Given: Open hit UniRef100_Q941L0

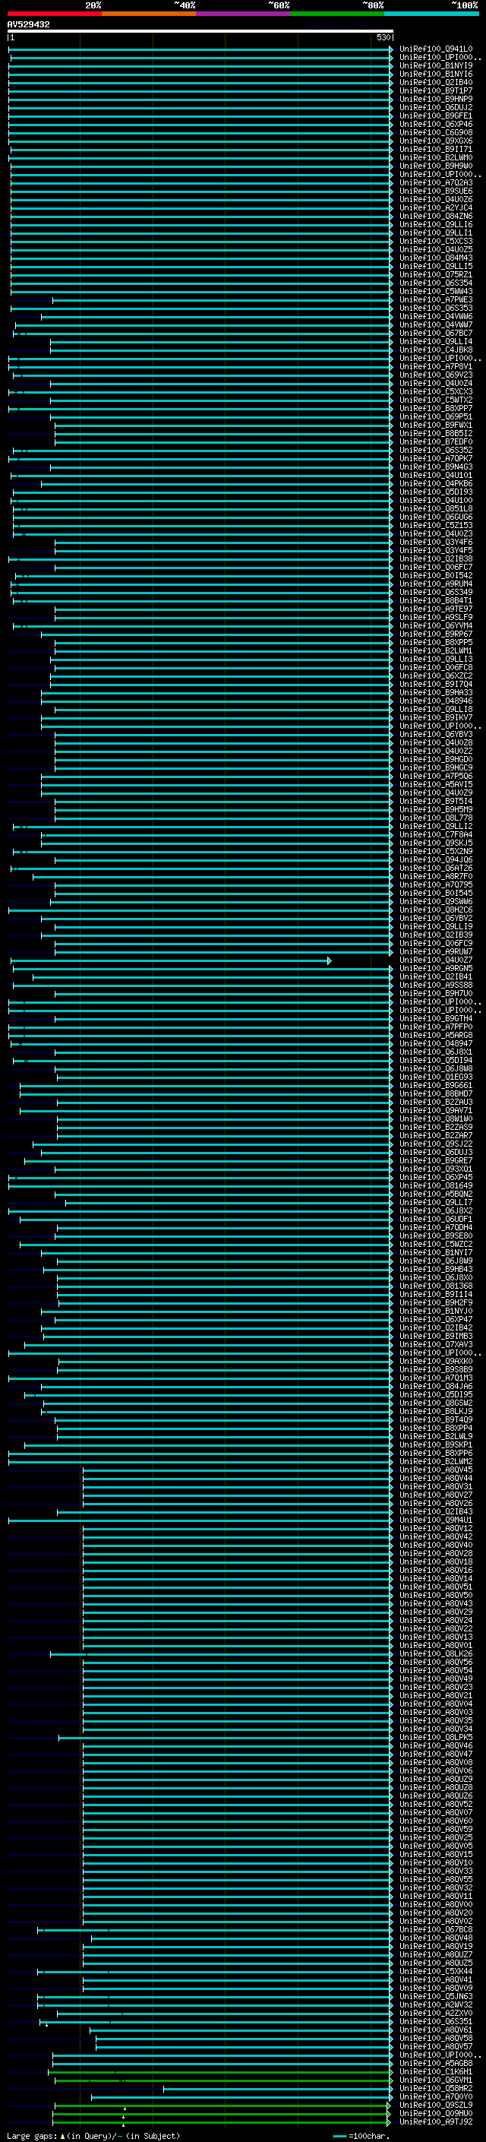Looking at the screenshot, I should pos(436,49).
